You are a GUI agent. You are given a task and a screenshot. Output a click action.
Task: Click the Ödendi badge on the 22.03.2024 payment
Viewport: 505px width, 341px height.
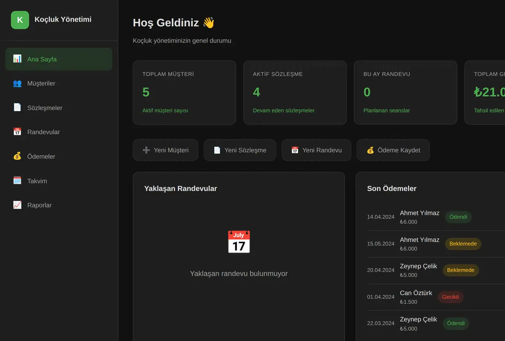tap(456, 324)
